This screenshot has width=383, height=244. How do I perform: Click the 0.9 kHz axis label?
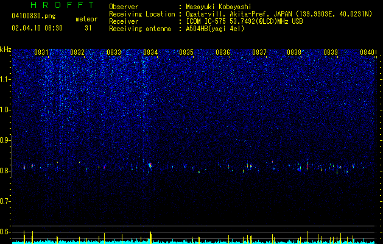tap(5, 140)
